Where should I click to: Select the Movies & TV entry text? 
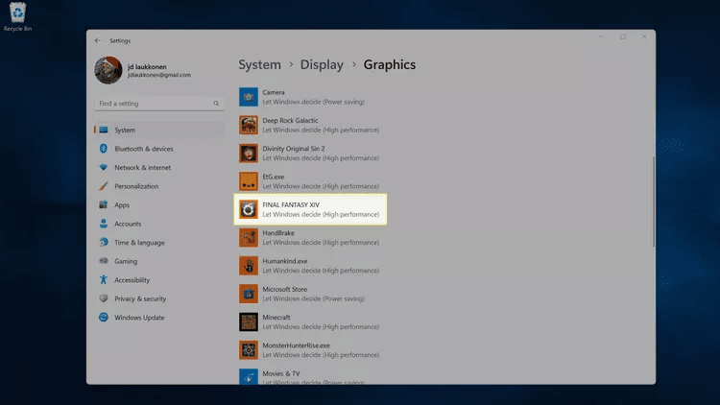click(314, 377)
